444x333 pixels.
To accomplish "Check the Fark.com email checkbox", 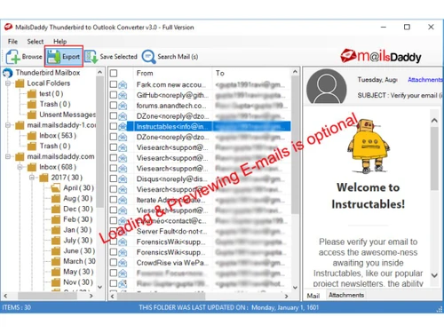I will point(114,84).
